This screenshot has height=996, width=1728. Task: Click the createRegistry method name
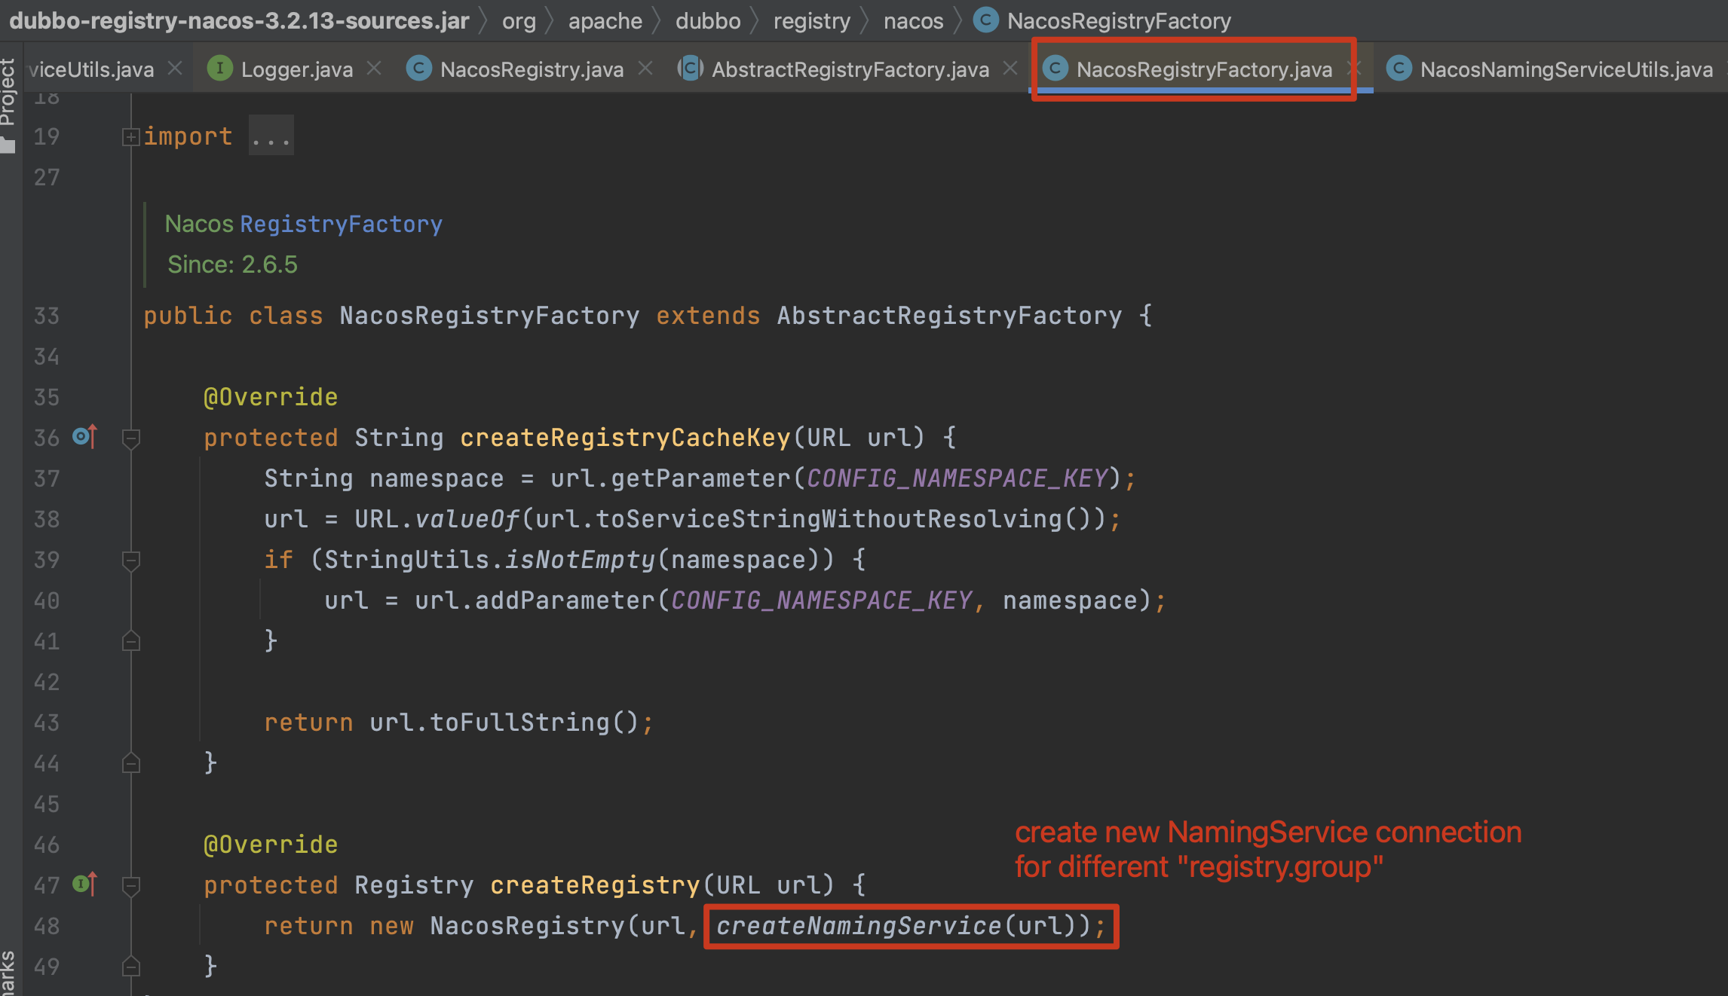tap(595, 884)
